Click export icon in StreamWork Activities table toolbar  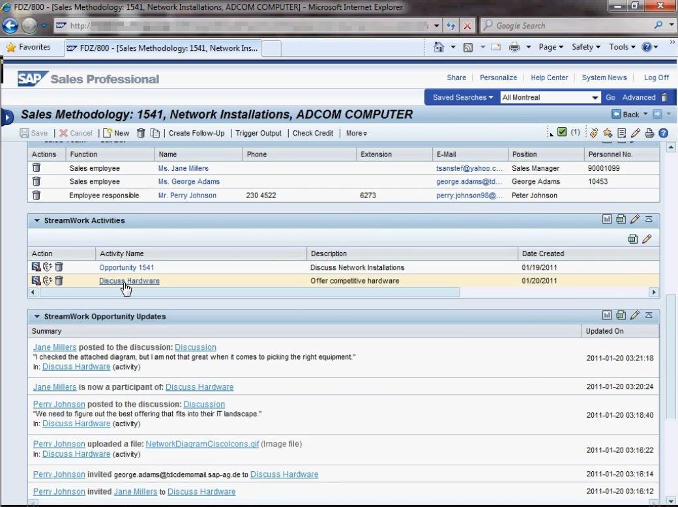(x=632, y=239)
